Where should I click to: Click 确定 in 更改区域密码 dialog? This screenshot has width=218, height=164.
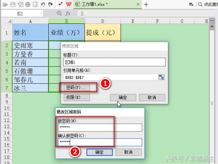99,152
